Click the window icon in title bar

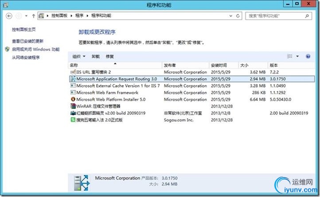(x=6, y=5)
